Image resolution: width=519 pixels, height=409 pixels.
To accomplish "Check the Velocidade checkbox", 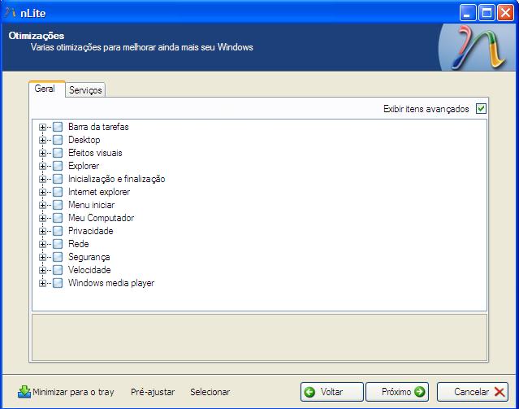I will pyautogui.click(x=58, y=270).
